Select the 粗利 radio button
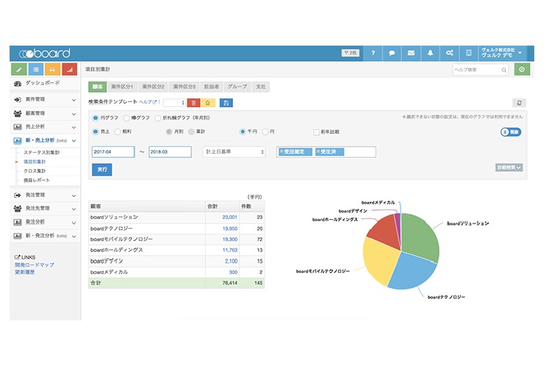The height and width of the screenshot is (366, 549). (x=126, y=132)
